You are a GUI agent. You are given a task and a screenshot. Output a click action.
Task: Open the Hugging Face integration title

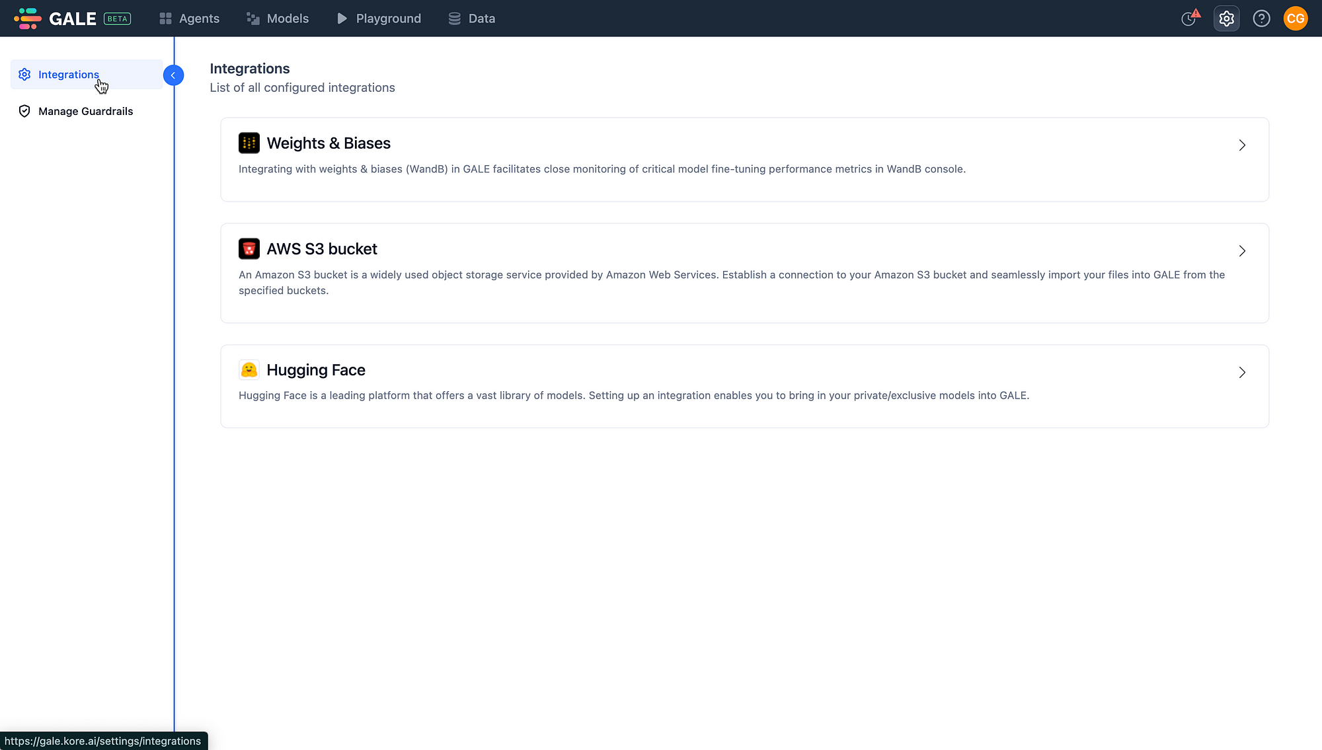pos(316,370)
